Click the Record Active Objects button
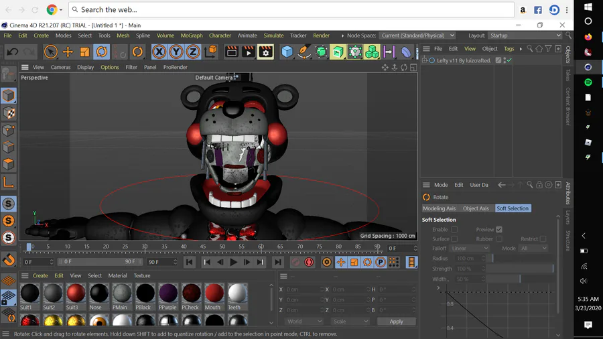 pyautogui.click(x=295, y=263)
